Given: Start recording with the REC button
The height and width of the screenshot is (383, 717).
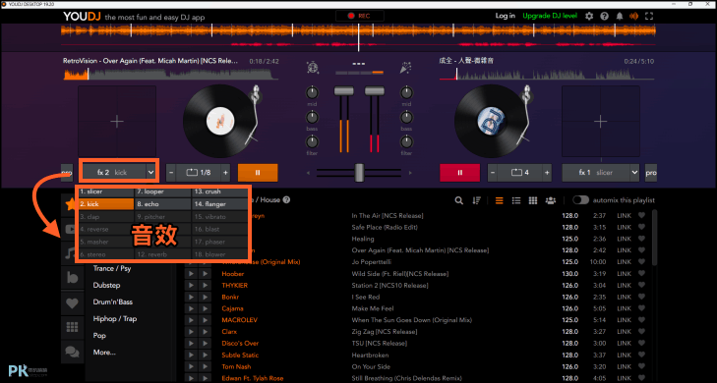Looking at the screenshot, I should (359, 16).
